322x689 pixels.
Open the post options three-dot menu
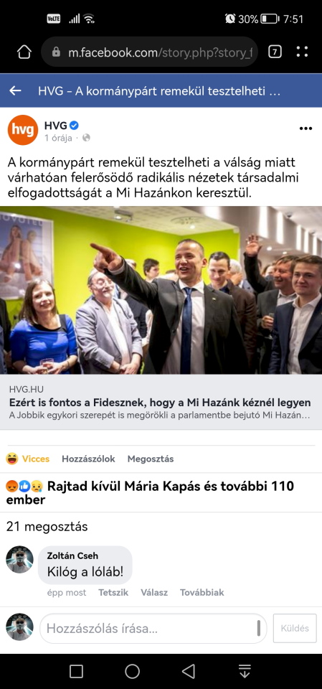tap(306, 128)
